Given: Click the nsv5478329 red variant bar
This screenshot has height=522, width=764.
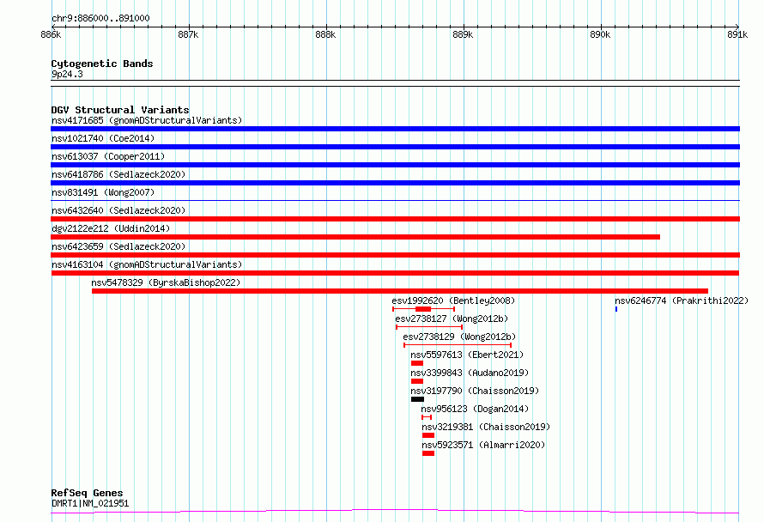Looking at the screenshot, I should [x=400, y=291].
